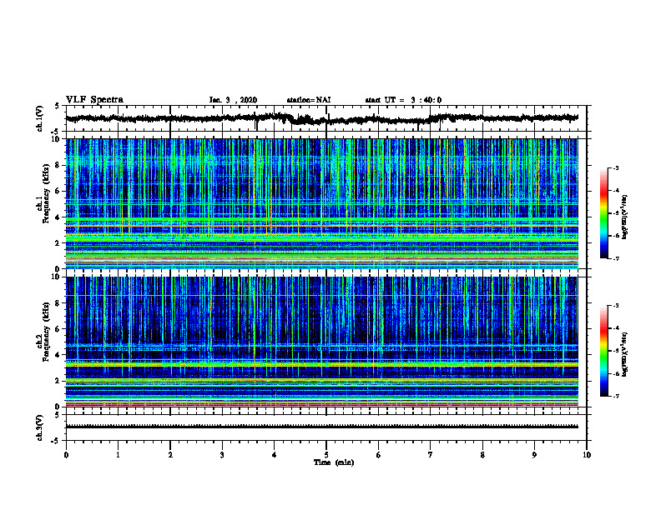
Task: Click the "5" tick on ch.3(V) axis
Action: click(58, 416)
